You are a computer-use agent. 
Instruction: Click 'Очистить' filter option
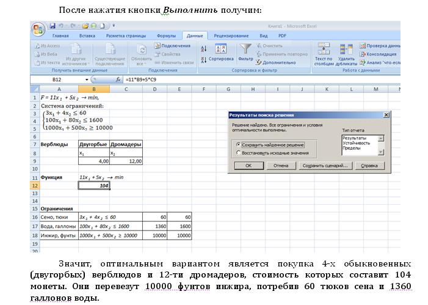pyautogui.click(x=269, y=46)
